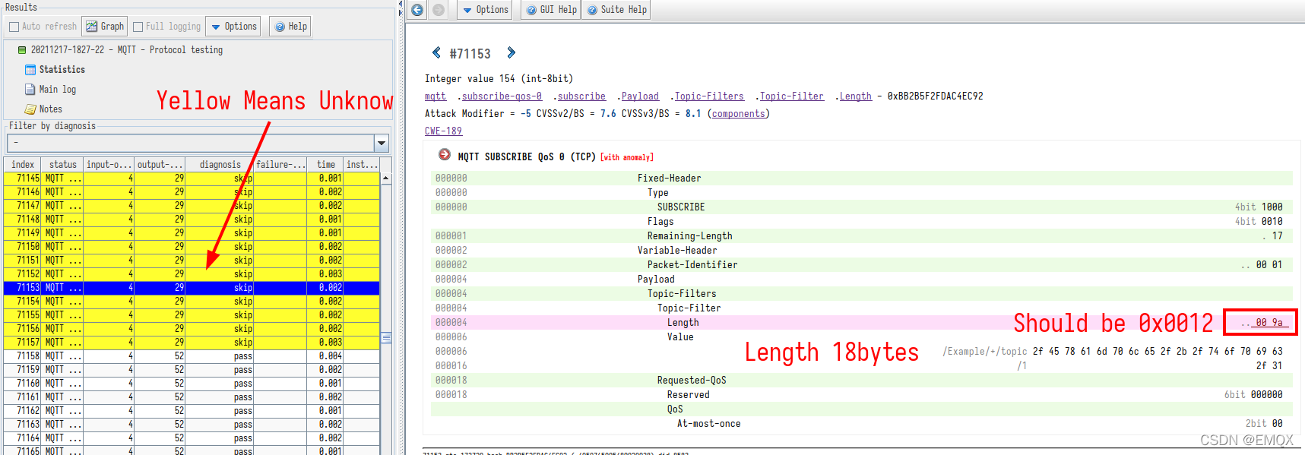1305x455 pixels.
Task: Click the Topic-Filters path link
Action: pyautogui.click(x=709, y=96)
